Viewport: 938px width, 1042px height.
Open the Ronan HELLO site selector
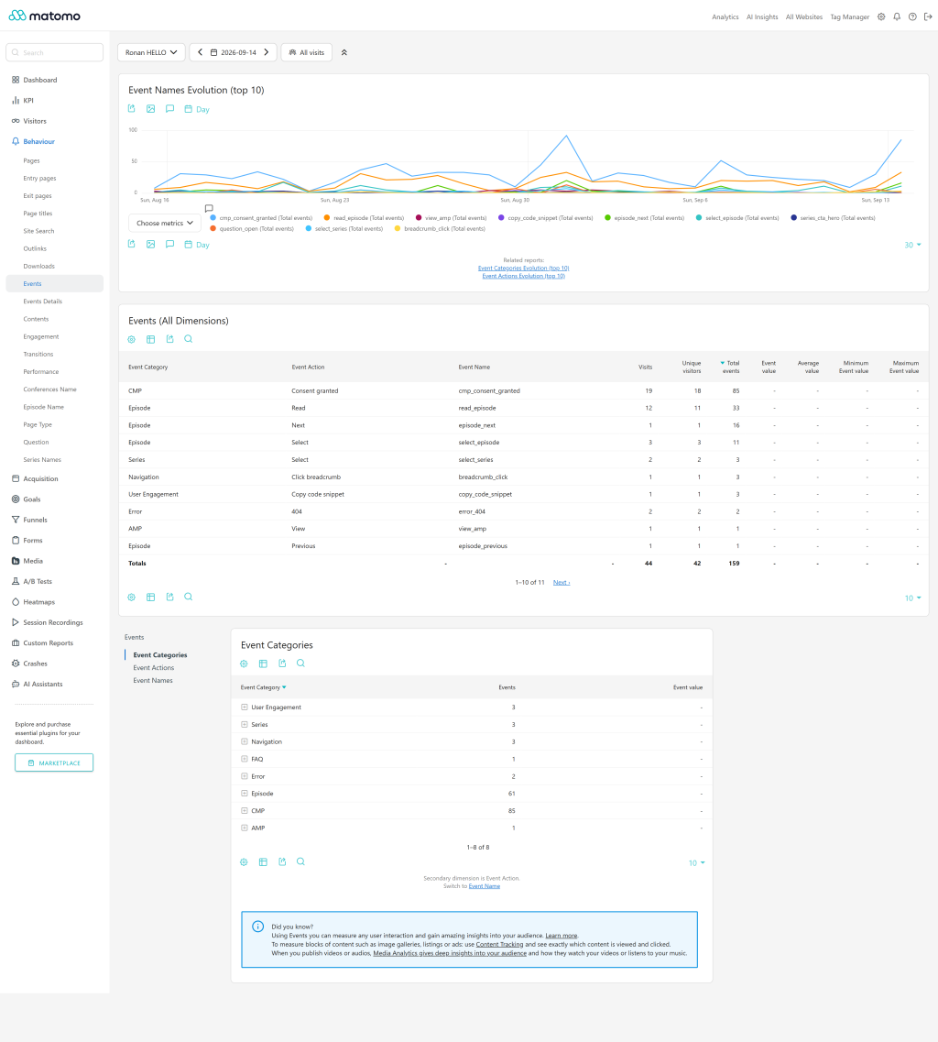coord(151,52)
